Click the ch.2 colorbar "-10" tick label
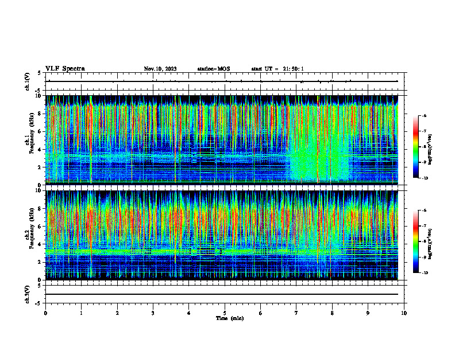This screenshot has height=351, width=455. [425, 273]
